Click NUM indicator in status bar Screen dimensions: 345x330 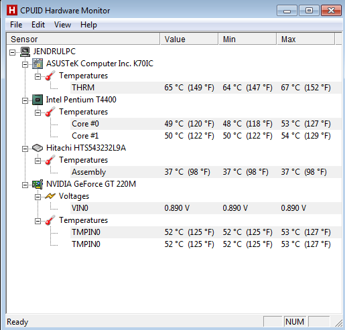tap(295, 322)
